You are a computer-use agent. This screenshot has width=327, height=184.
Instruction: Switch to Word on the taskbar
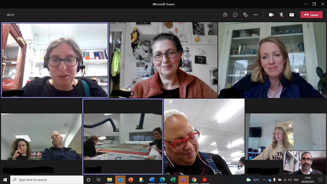(x=152, y=180)
